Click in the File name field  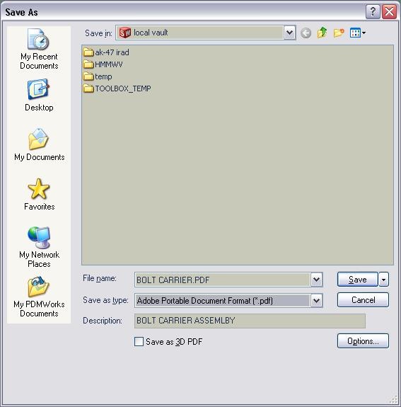pos(223,280)
